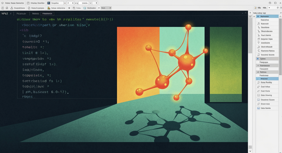This screenshot has height=153, width=282.
Task: Click the orange-left, teal-right artwork thumbnail
Action: (x=161, y=65)
